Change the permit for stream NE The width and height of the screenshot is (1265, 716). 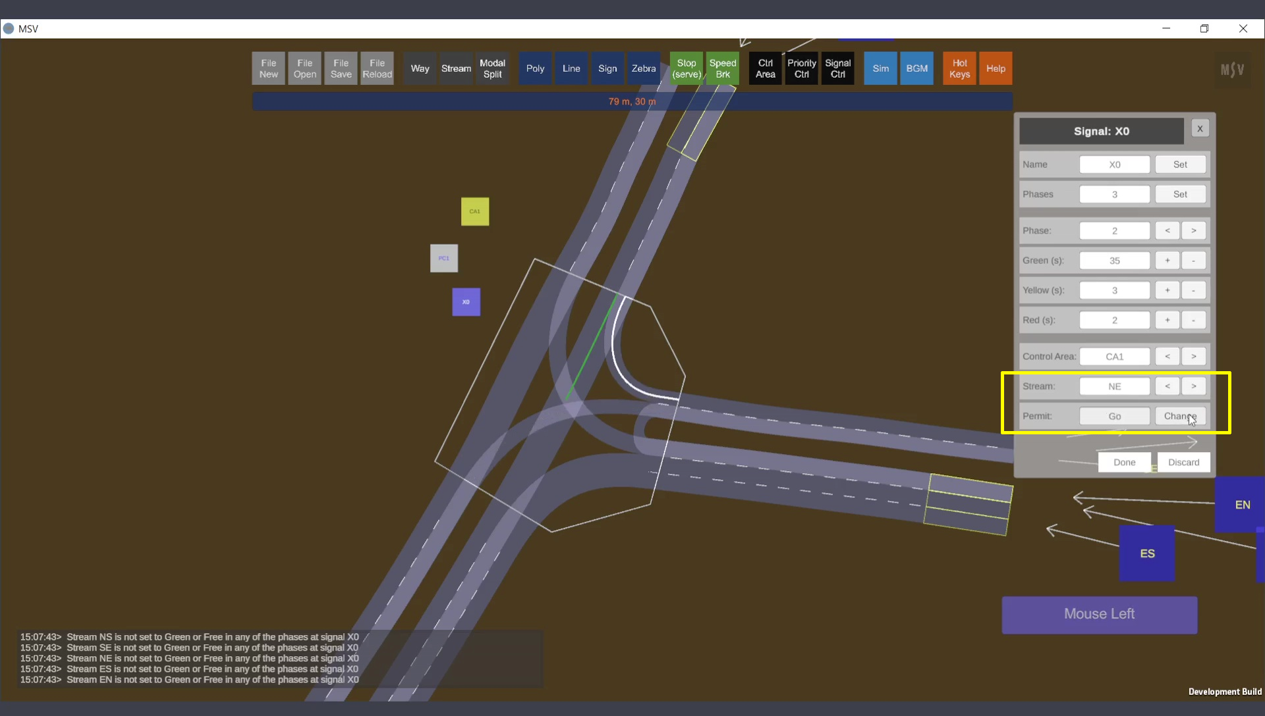[x=1179, y=416]
